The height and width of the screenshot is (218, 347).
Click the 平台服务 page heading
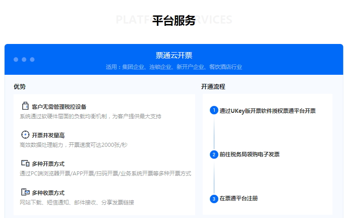[174, 20]
